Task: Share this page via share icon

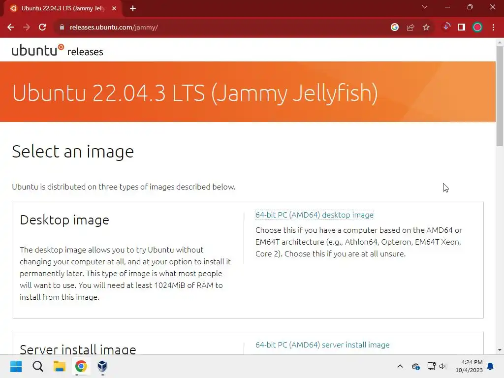Action: (x=410, y=28)
